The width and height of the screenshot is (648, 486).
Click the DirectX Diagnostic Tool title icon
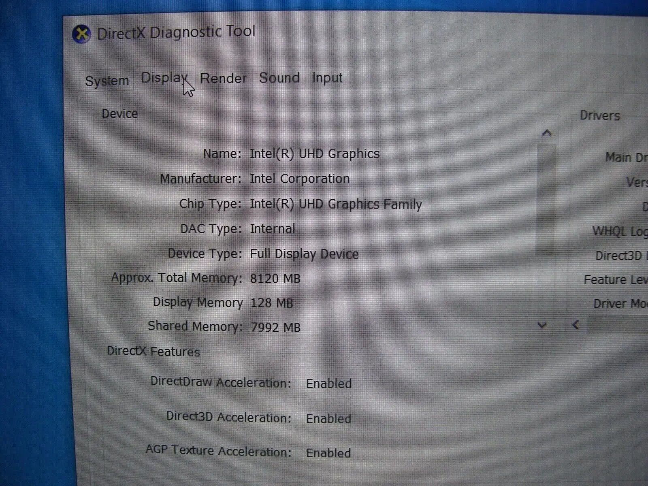click(x=81, y=34)
